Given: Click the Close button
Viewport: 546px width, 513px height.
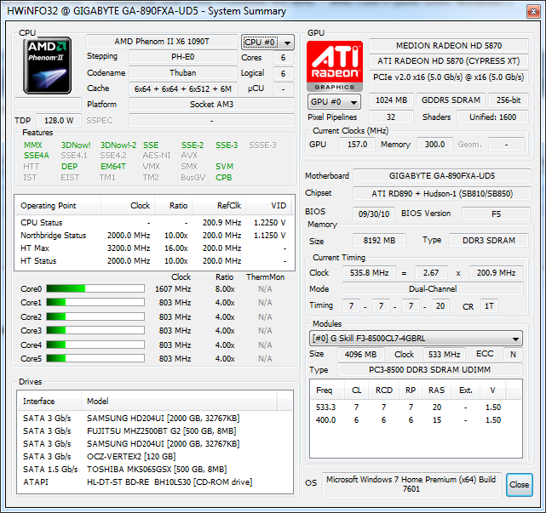Looking at the screenshot, I should [x=520, y=484].
